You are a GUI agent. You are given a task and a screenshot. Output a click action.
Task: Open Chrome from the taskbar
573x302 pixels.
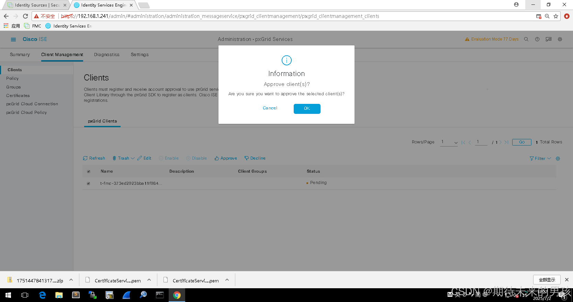(x=177, y=295)
